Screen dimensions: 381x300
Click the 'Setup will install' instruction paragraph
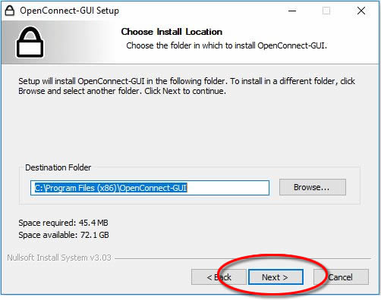pos(187,86)
